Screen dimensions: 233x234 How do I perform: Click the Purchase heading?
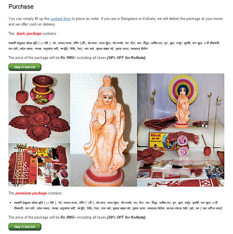(x=21, y=7)
